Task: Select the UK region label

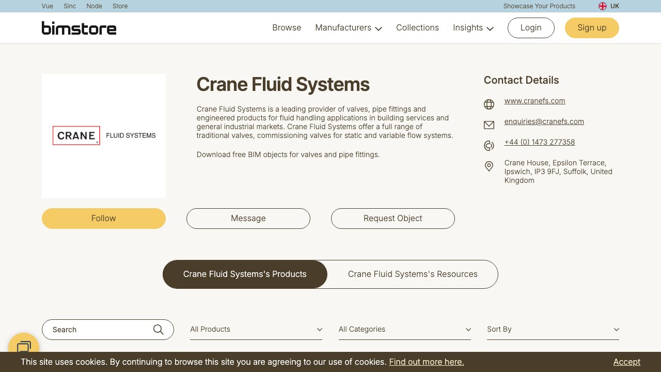Action: [x=615, y=6]
